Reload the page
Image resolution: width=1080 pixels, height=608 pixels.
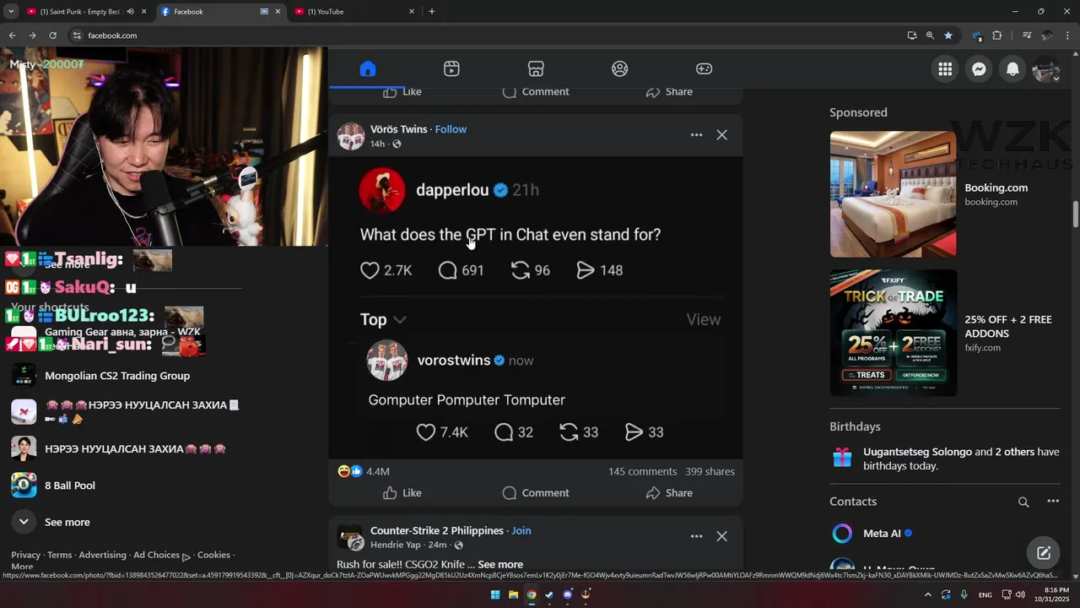click(x=52, y=35)
